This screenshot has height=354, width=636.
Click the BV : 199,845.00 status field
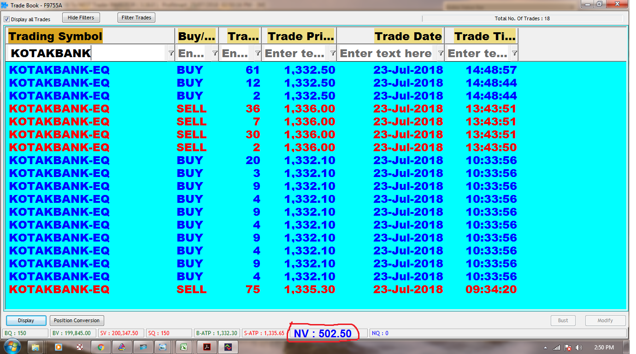(x=73, y=333)
